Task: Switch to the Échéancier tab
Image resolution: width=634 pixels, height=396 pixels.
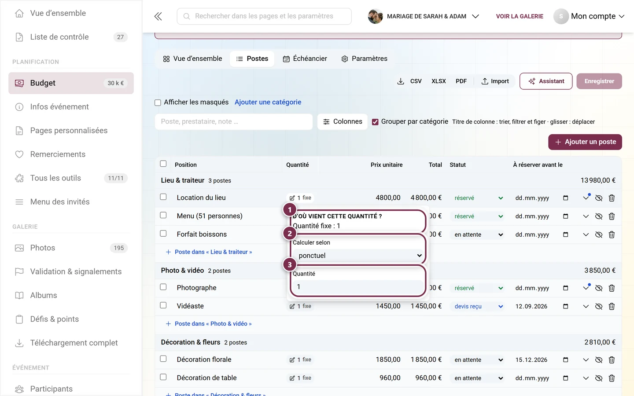Action: (x=305, y=59)
